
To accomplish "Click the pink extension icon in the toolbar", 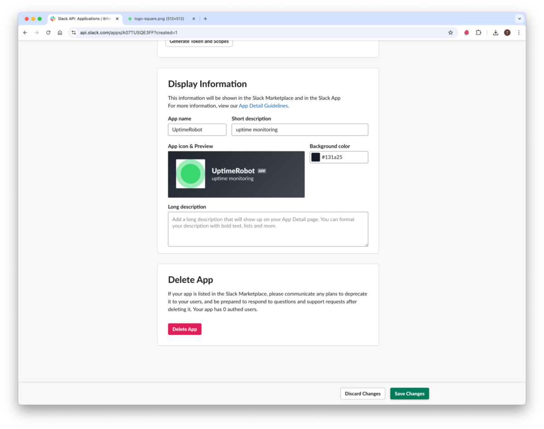I will (466, 32).
